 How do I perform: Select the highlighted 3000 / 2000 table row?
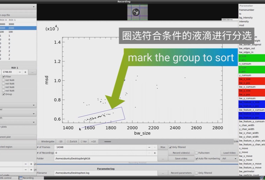tap(18, 28)
